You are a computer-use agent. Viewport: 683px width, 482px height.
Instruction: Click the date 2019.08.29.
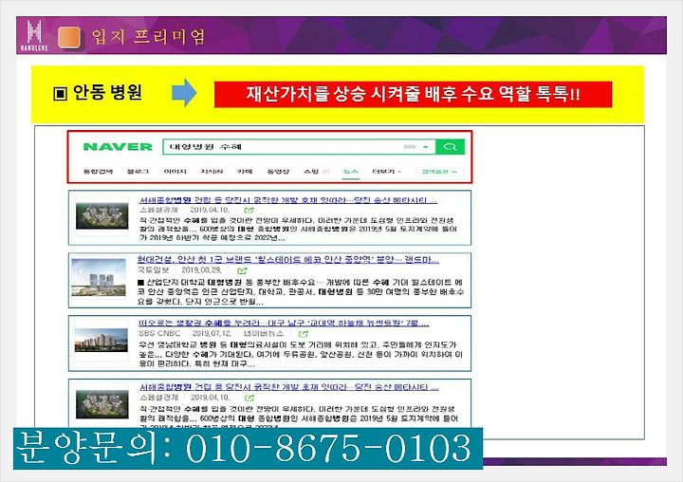[x=201, y=270]
